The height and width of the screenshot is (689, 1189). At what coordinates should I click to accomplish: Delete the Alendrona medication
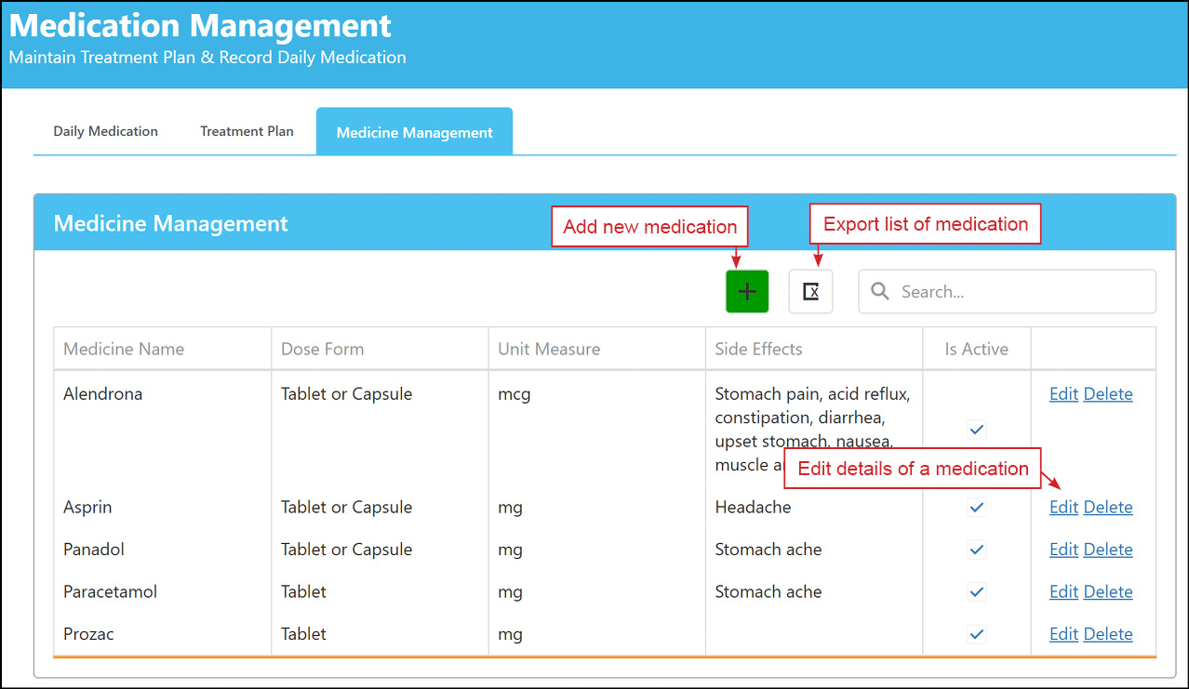(x=1108, y=394)
